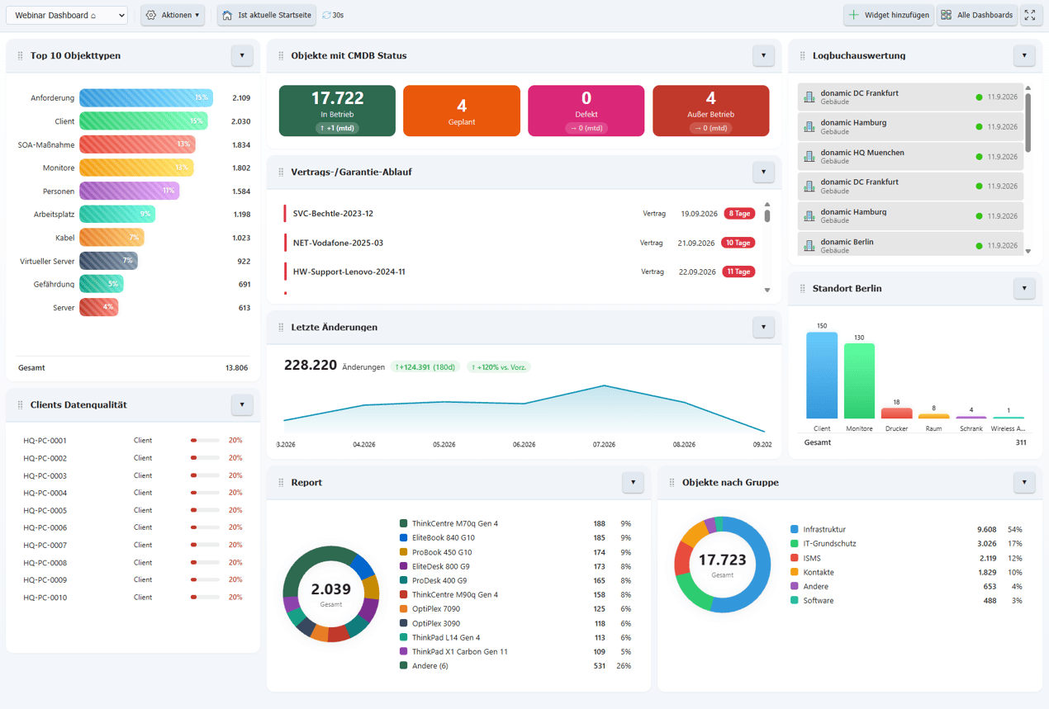Click drag handle of Letzte Änderungen widget

(x=282, y=328)
